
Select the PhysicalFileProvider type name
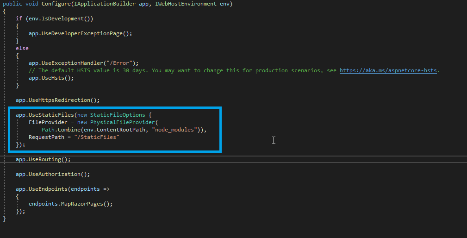pyautogui.click(x=122, y=122)
